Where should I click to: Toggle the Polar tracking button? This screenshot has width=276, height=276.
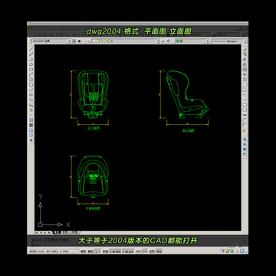point(105,251)
